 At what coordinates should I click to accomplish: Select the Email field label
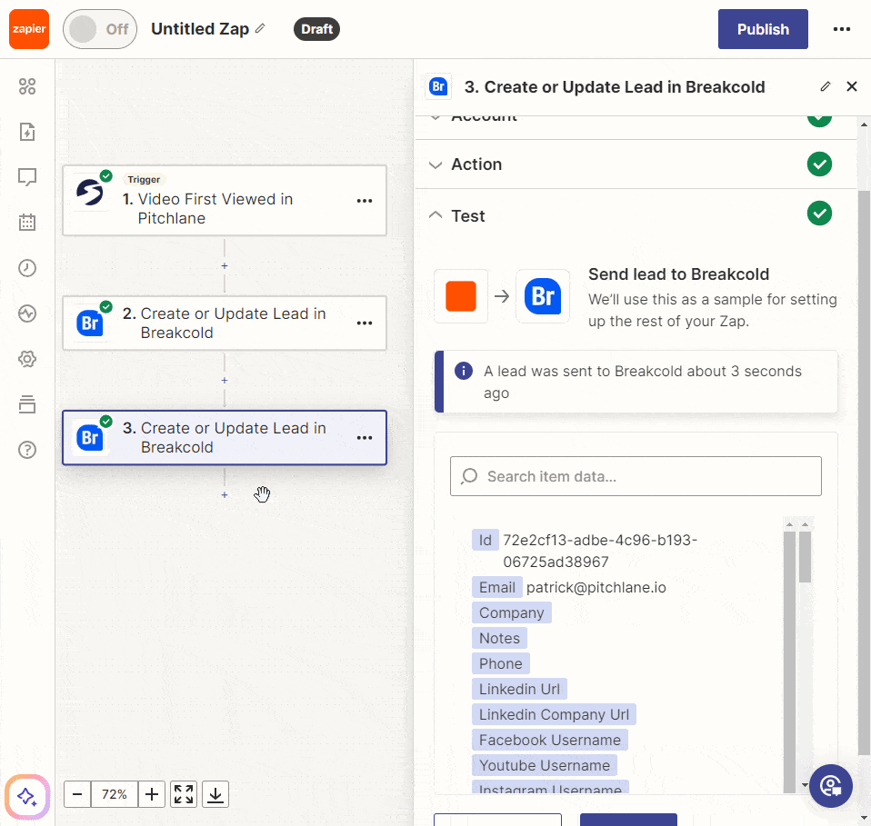497,587
